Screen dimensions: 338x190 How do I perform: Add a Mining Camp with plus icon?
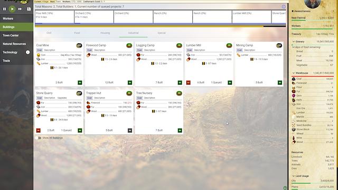point(280,82)
